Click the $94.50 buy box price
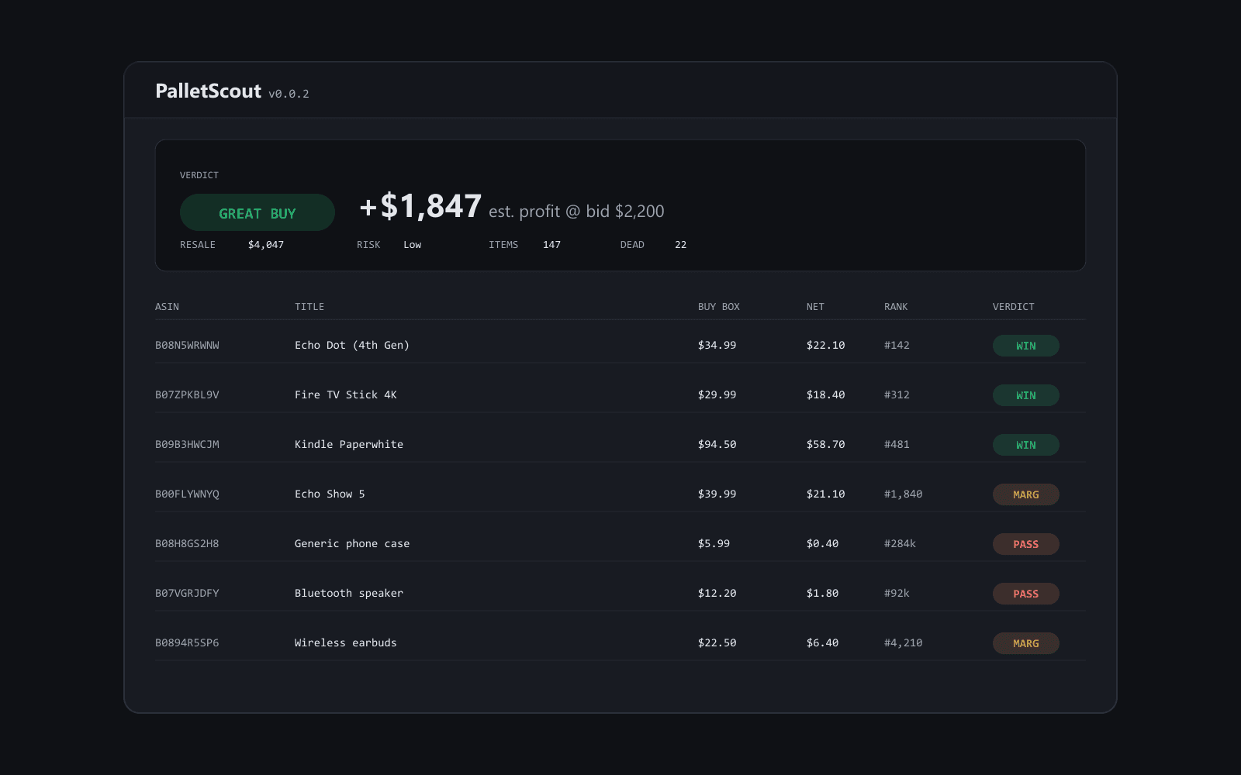Viewport: 1241px width, 775px height. 717,445
